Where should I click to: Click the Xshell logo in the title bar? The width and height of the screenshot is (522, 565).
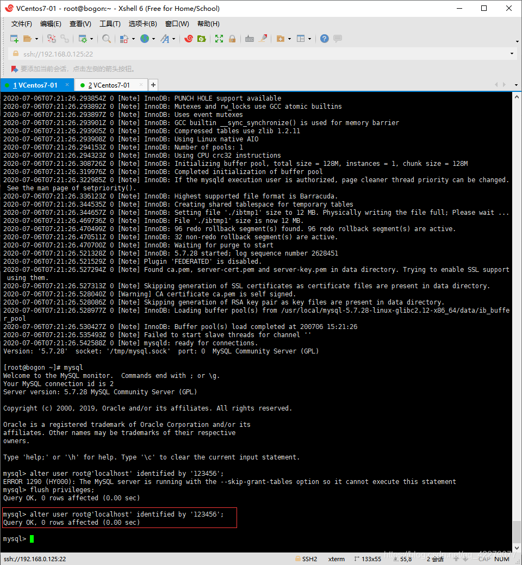coord(9,8)
